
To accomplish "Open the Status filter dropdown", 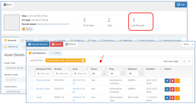I will pyautogui.click(x=99, y=74).
